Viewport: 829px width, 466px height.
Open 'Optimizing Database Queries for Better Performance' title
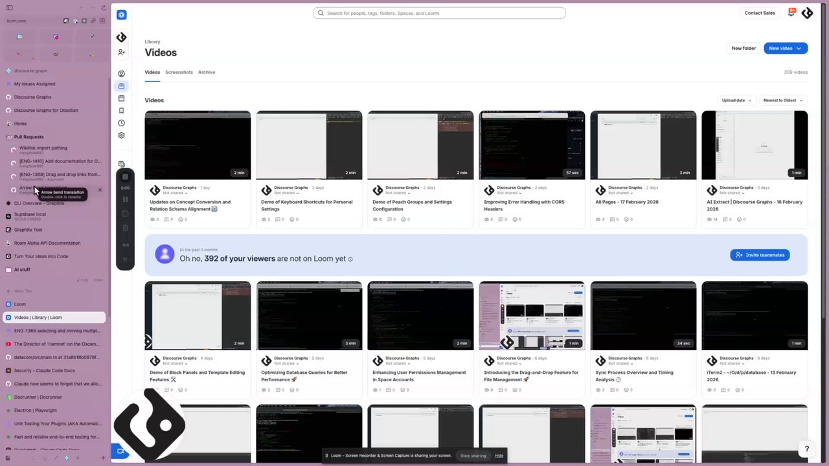pos(304,376)
